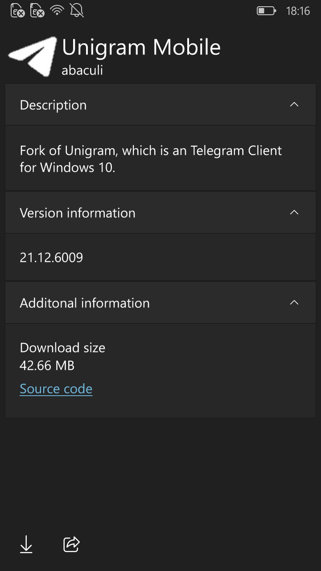Tap the download app icon
Image resolution: width=321 pixels, height=571 pixels.
pos(27,545)
